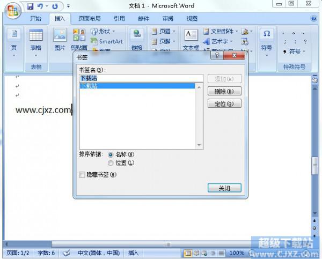The image size is (322, 259).
Task: Redo the last action
Action: [55, 6]
